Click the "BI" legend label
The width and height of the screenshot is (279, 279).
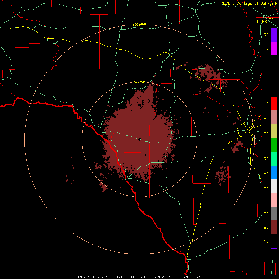click(266, 228)
